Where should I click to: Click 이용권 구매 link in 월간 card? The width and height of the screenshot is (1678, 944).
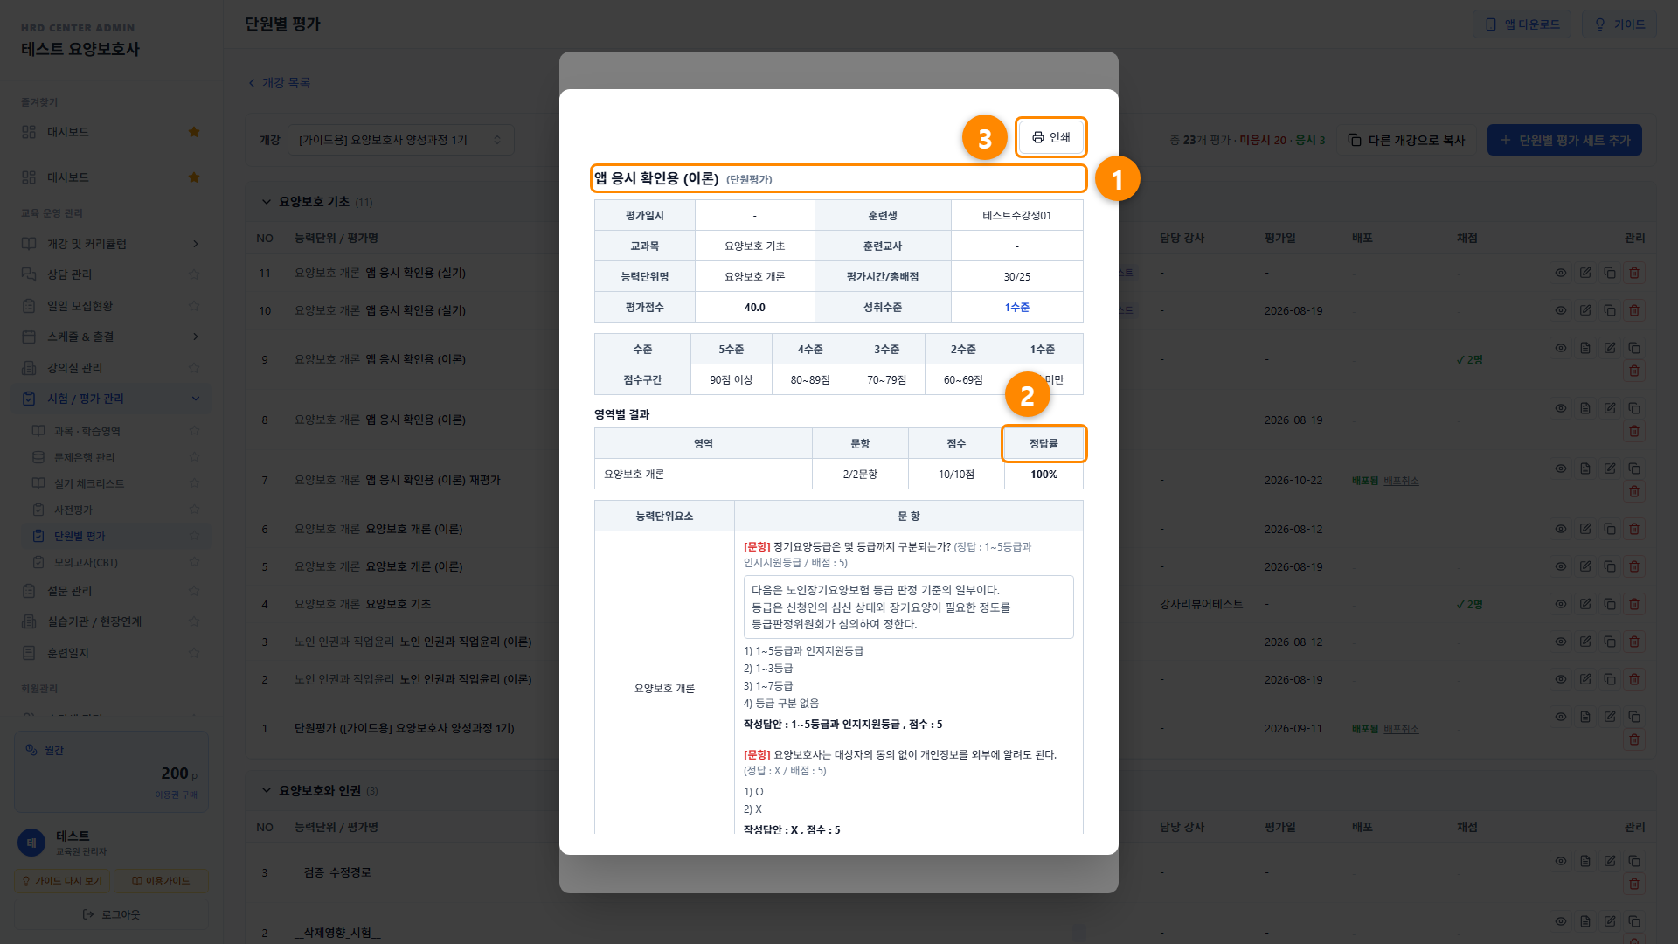click(176, 795)
